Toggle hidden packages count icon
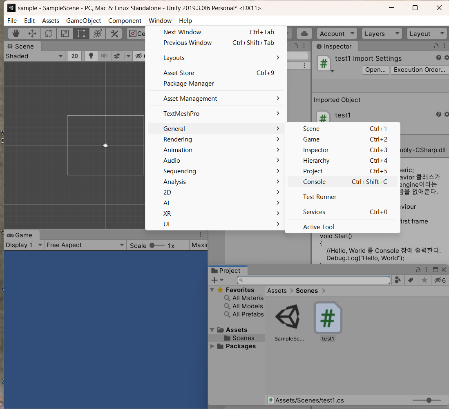449x409 pixels. [440, 280]
